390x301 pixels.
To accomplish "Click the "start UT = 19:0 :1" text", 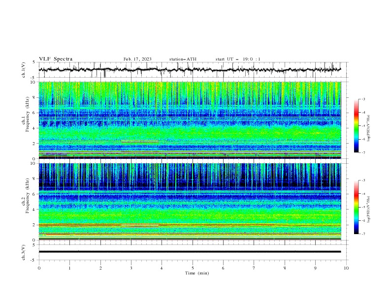I will (x=238, y=59).
